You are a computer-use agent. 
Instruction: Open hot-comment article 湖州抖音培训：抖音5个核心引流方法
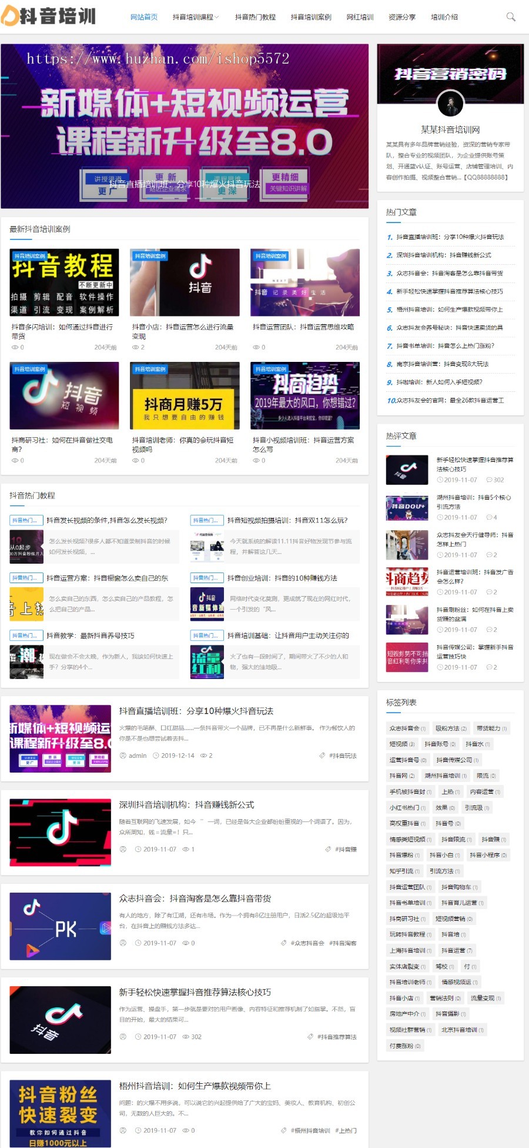click(x=474, y=502)
